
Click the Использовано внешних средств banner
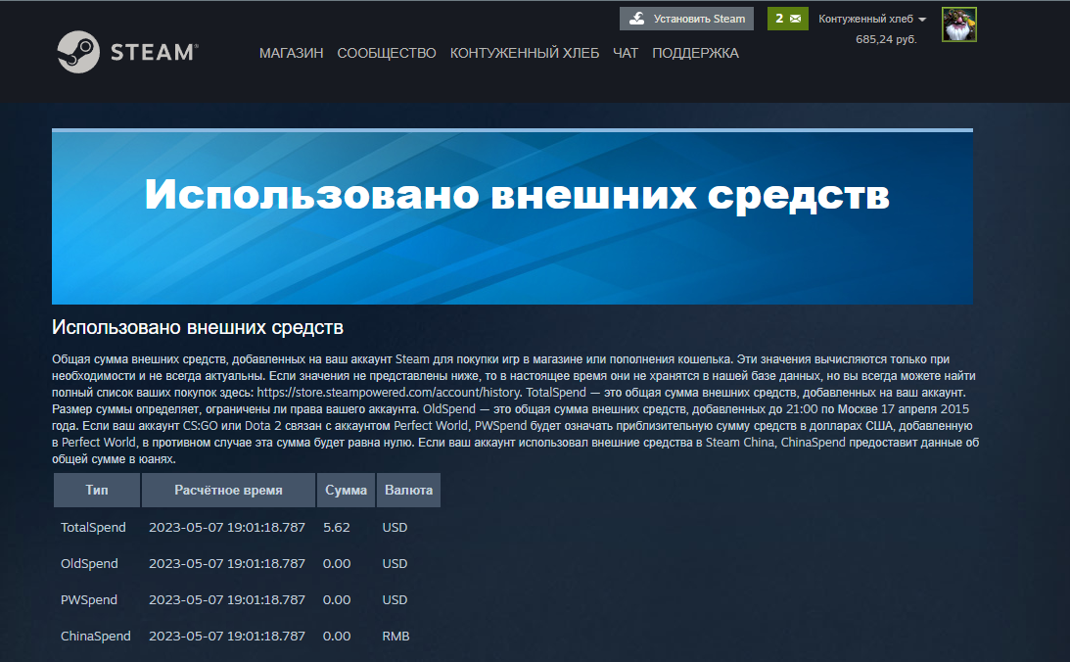[x=512, y=216]
